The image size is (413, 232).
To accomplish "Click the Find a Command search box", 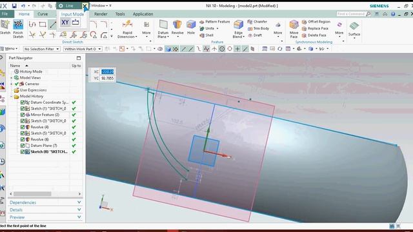I will point(353,14).
